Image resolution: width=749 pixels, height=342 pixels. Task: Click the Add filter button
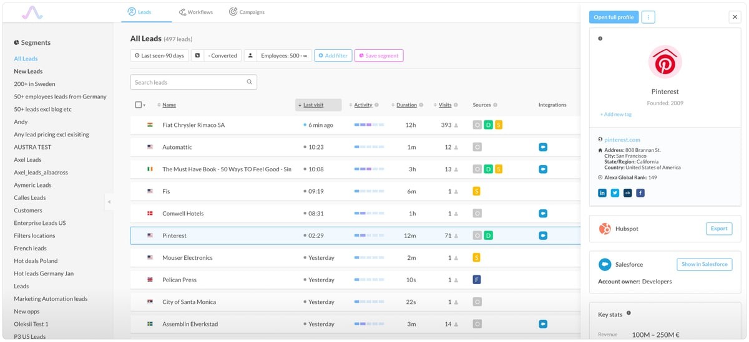coord(333,55)
